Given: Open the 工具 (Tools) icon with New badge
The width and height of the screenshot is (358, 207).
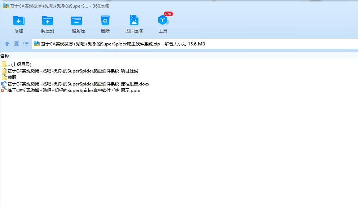Looking at the screenshot, I should [x=163, y=20].
